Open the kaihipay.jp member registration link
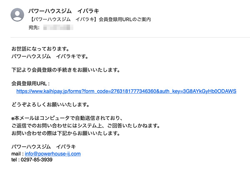Viewport: 250px width, 185px height. (126, 91)
